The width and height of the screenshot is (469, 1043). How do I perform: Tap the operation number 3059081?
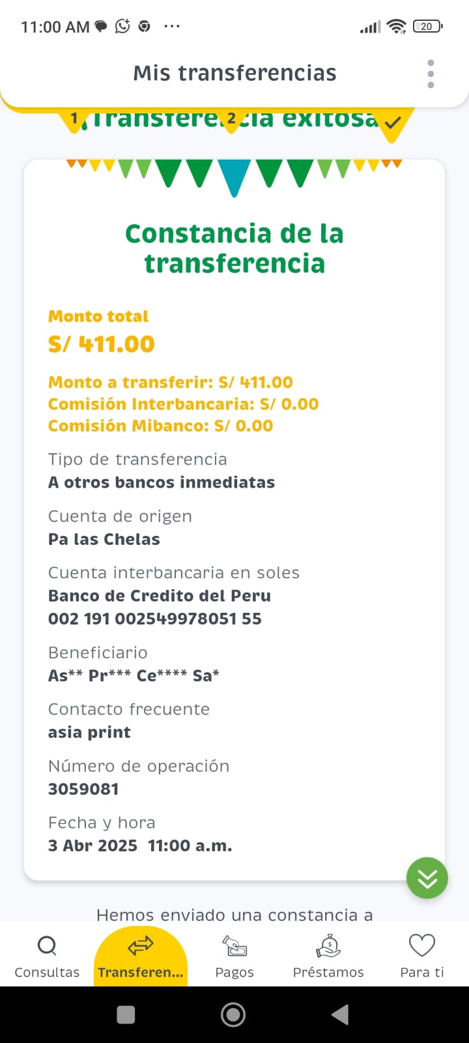(x=83, y=789)
